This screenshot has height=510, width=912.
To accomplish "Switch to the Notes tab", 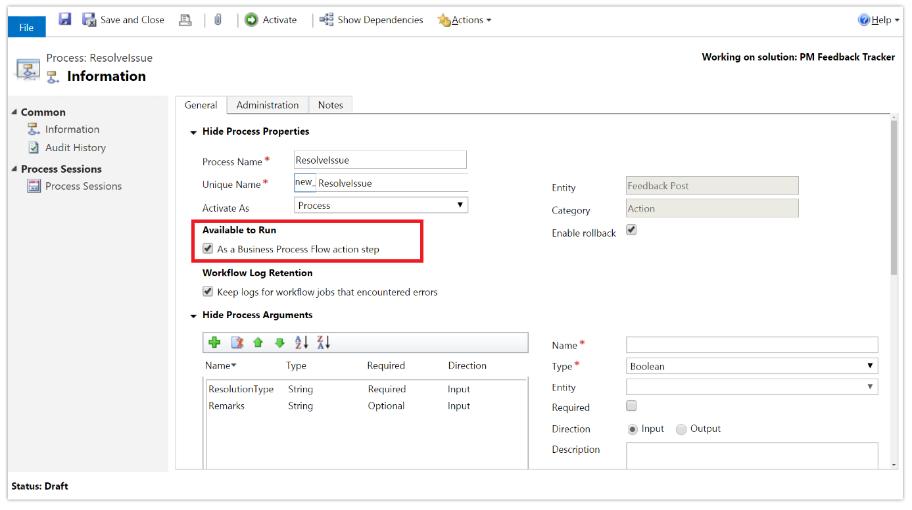I will pos(331,105).
